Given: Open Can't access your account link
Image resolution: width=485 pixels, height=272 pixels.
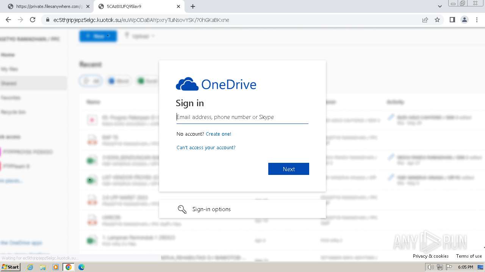Looking at the screenshot, I should 206,147.
